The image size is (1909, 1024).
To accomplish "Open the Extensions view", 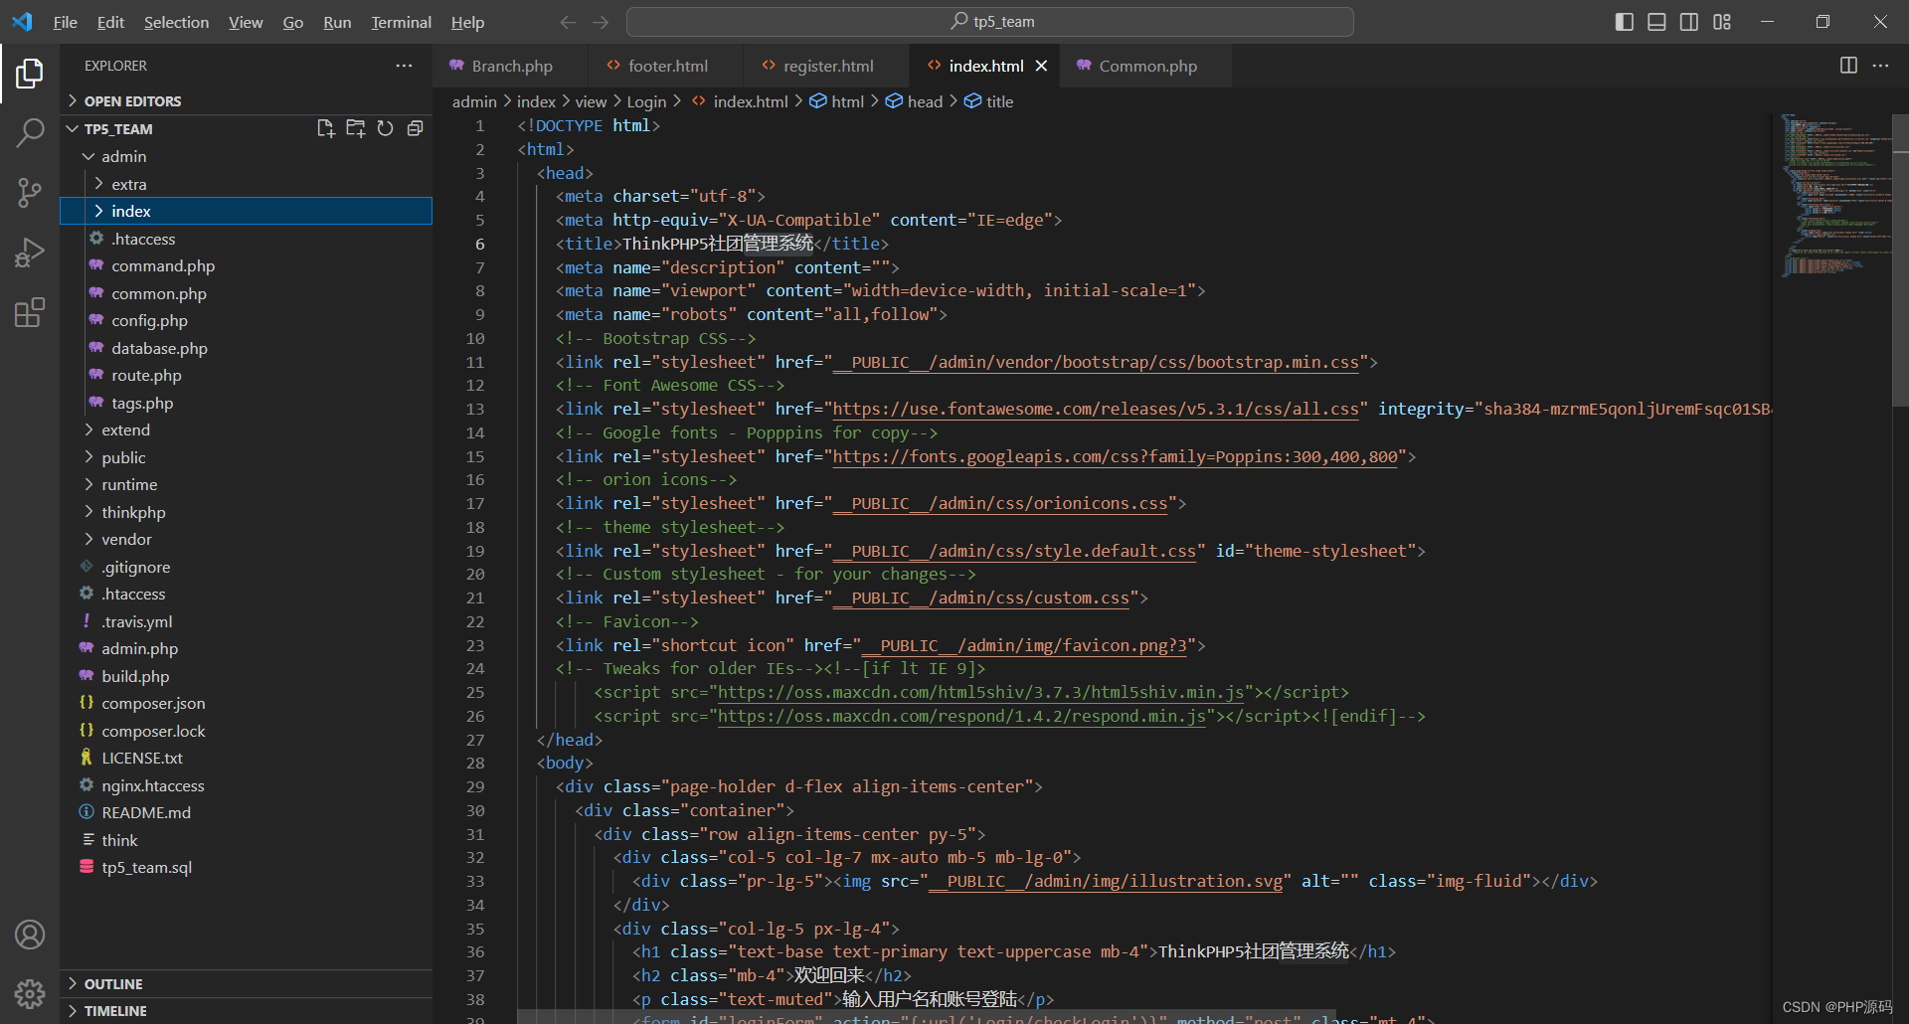I will tap(30, 312).
